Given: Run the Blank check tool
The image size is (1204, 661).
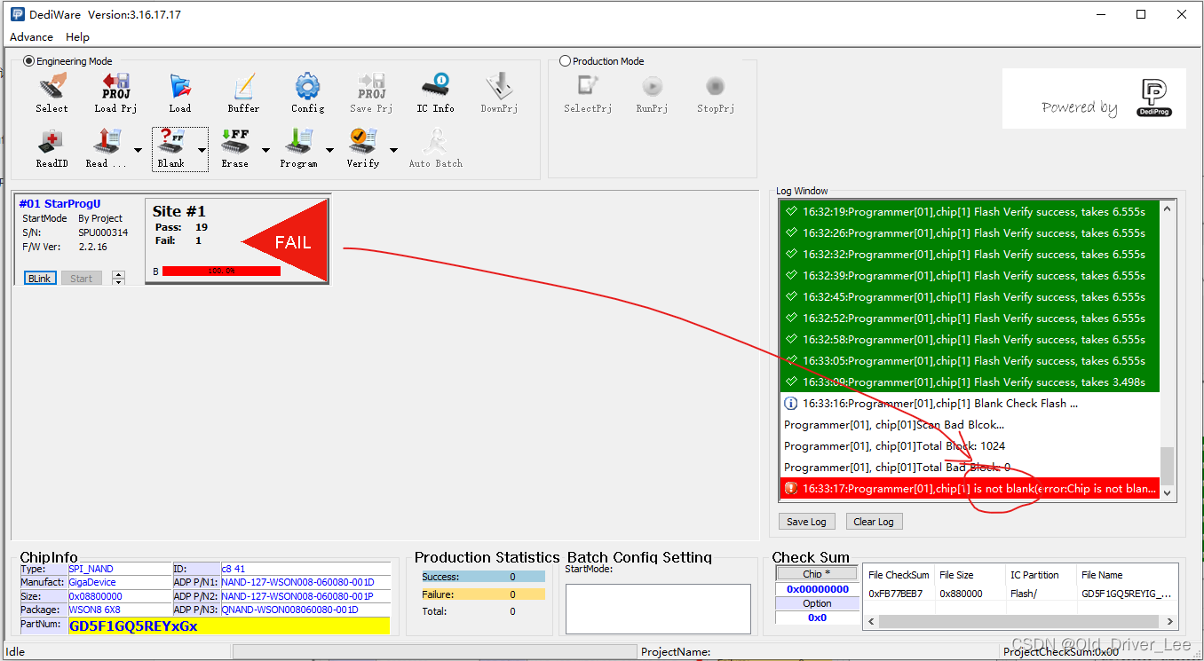Looking at the screenshot, I should 171,148.
